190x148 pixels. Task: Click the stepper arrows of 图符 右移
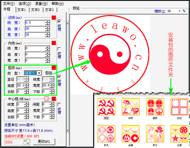[x=26, y=92]
